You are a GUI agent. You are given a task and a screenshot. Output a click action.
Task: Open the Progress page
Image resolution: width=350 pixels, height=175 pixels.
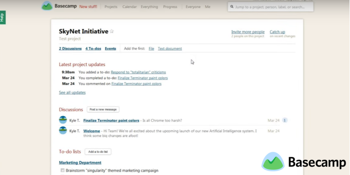(170, 7)
